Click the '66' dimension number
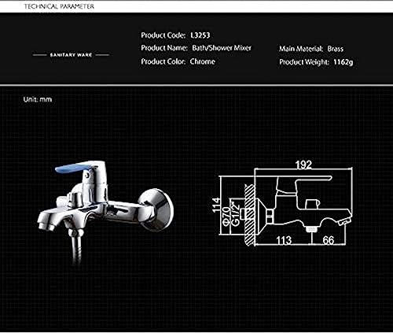The width and height of the screenshot is (393, 333). pos(329,240)
